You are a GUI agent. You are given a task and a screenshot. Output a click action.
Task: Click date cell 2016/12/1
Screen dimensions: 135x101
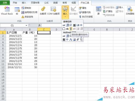point(14,36)
